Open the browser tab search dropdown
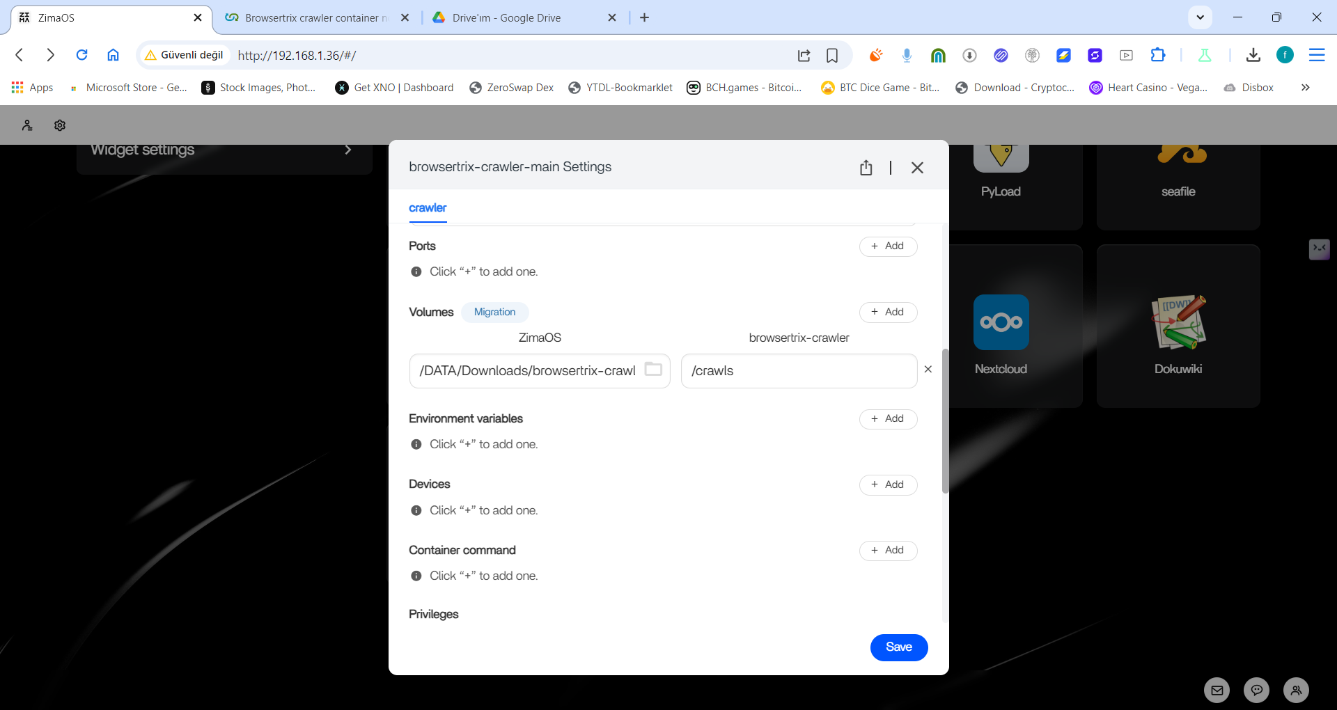Image resolution: width=1337 pixels, height=710 pixels. point(1200,17)
